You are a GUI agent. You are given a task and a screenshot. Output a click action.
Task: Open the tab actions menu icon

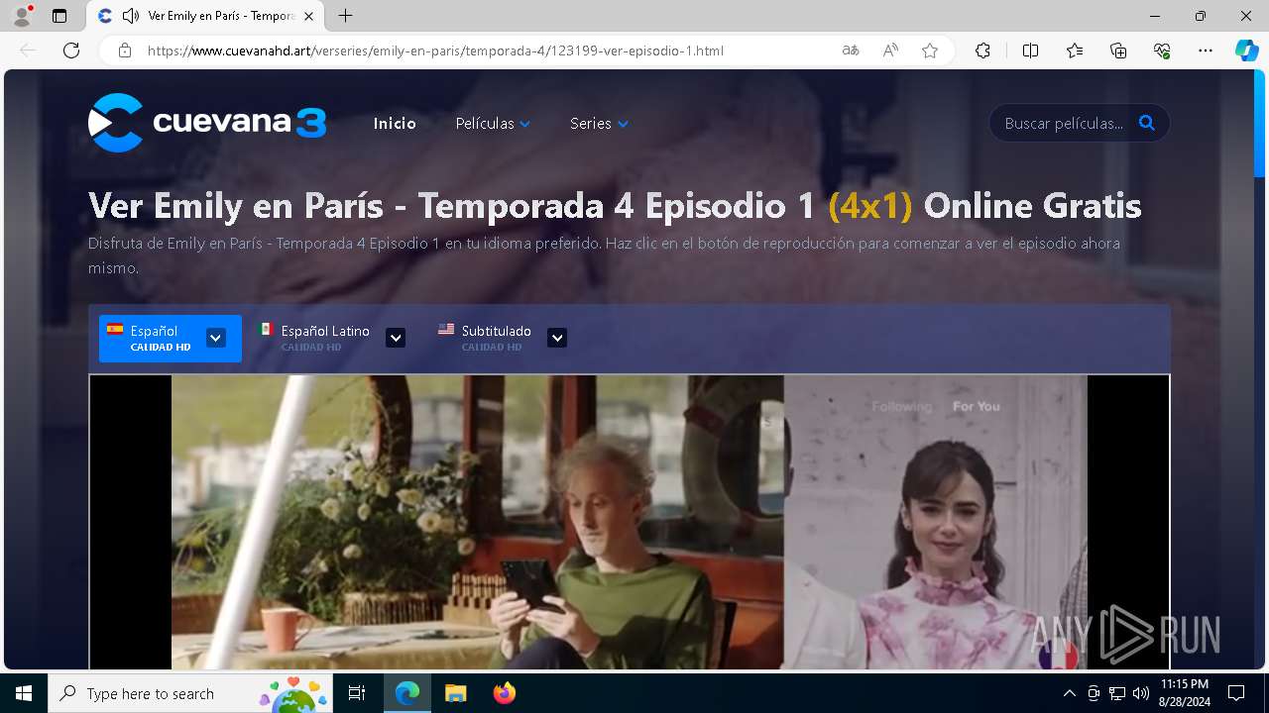point(59,16)
